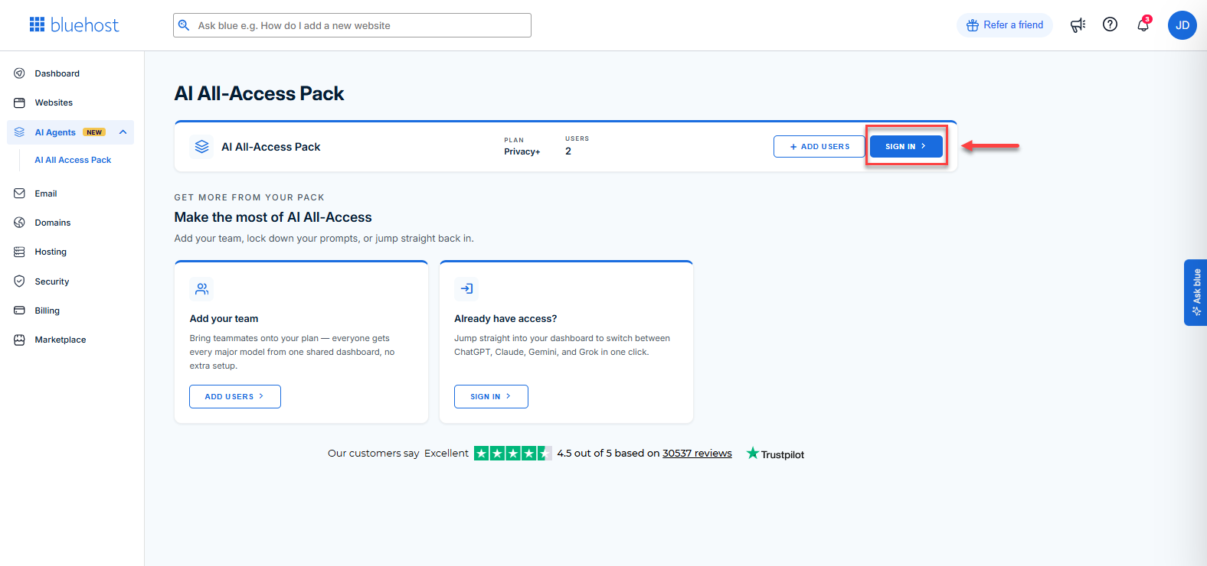Click the USERS count 2
The width and height of the screenshot is (1207, 566).
point(568,151)
